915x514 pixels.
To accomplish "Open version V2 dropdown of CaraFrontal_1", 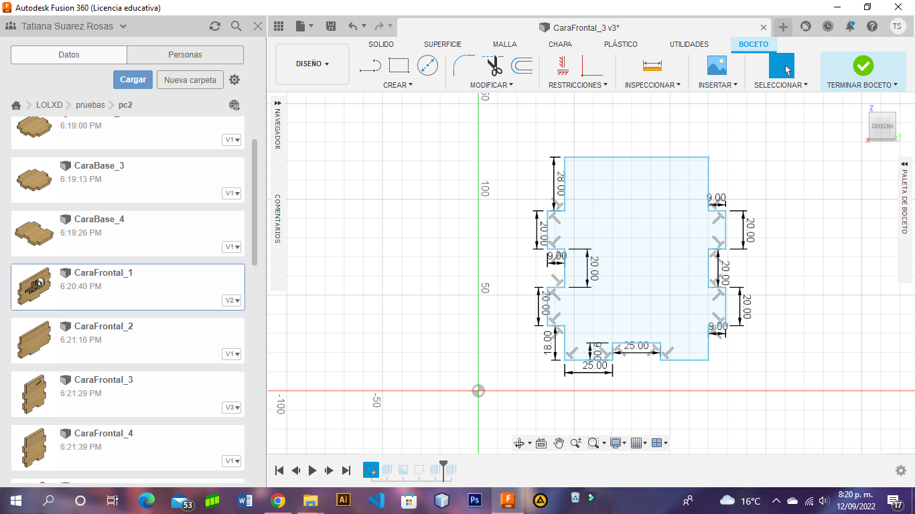I will point(232,301).
